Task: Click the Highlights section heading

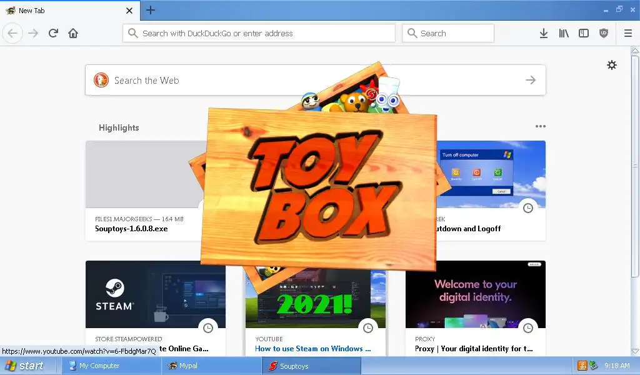Action: [x=119, y=127]
